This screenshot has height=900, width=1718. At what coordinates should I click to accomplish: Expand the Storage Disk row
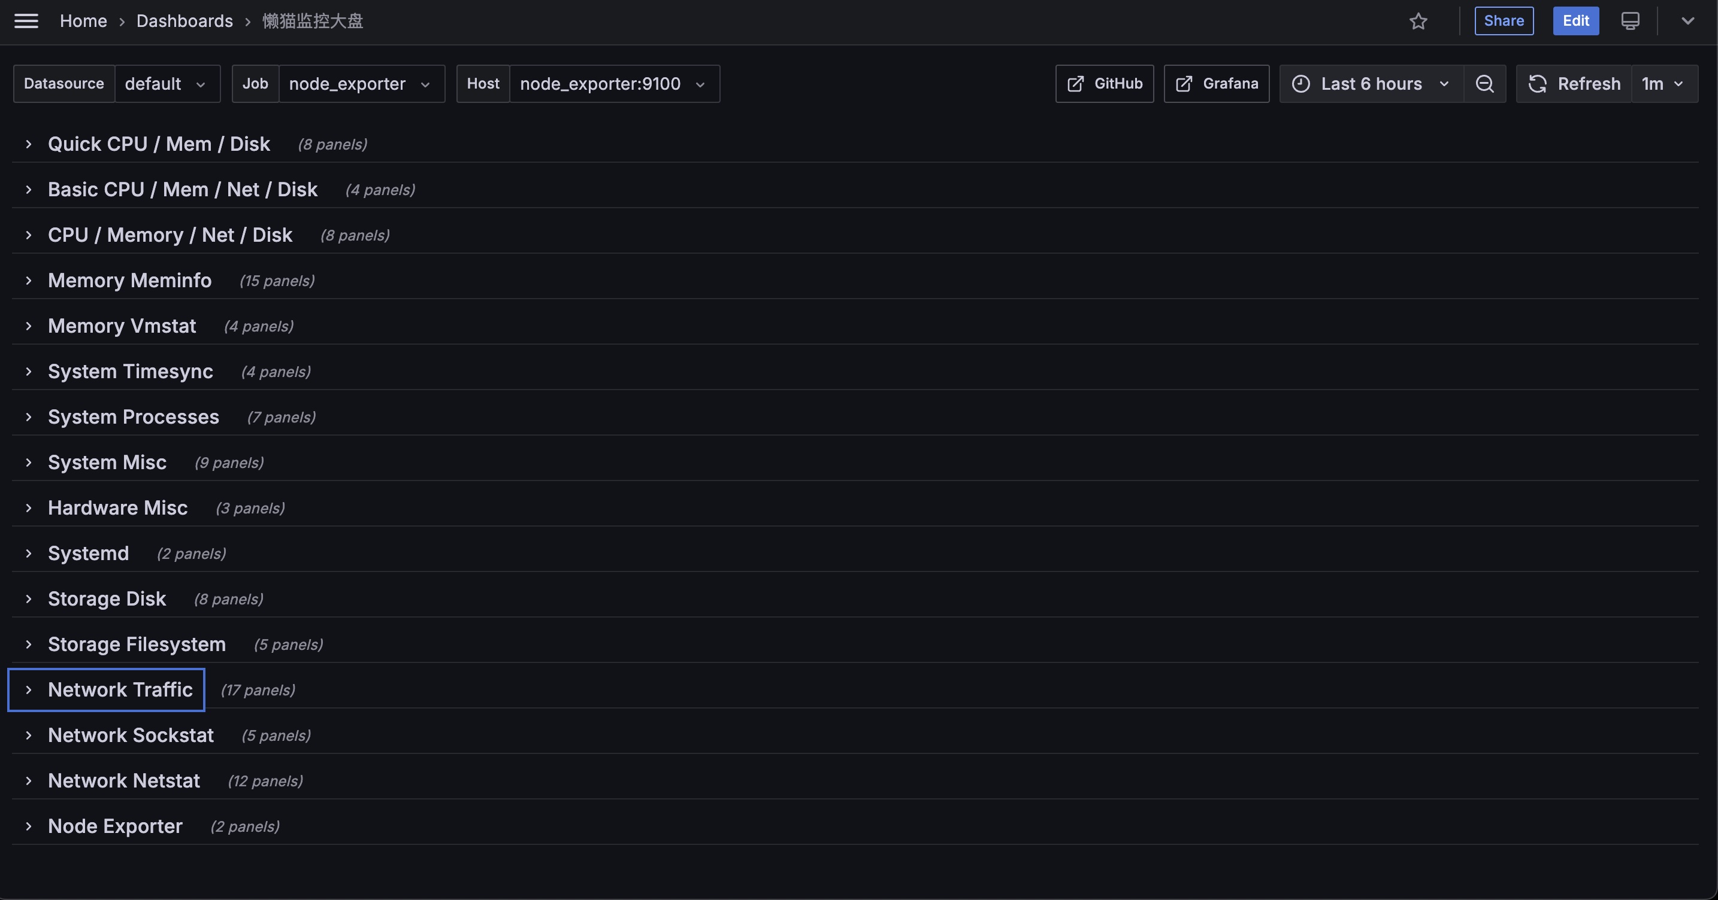(107, 599)
